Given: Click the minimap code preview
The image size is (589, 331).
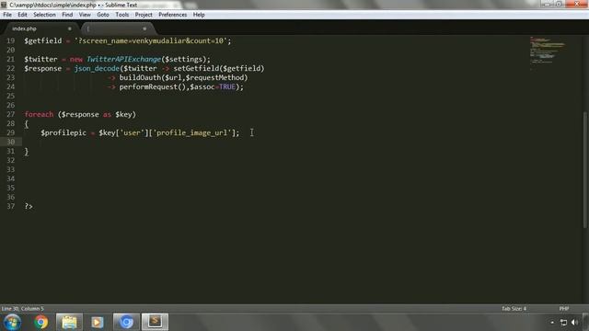Looking at the screenshot, I should 548,52.
